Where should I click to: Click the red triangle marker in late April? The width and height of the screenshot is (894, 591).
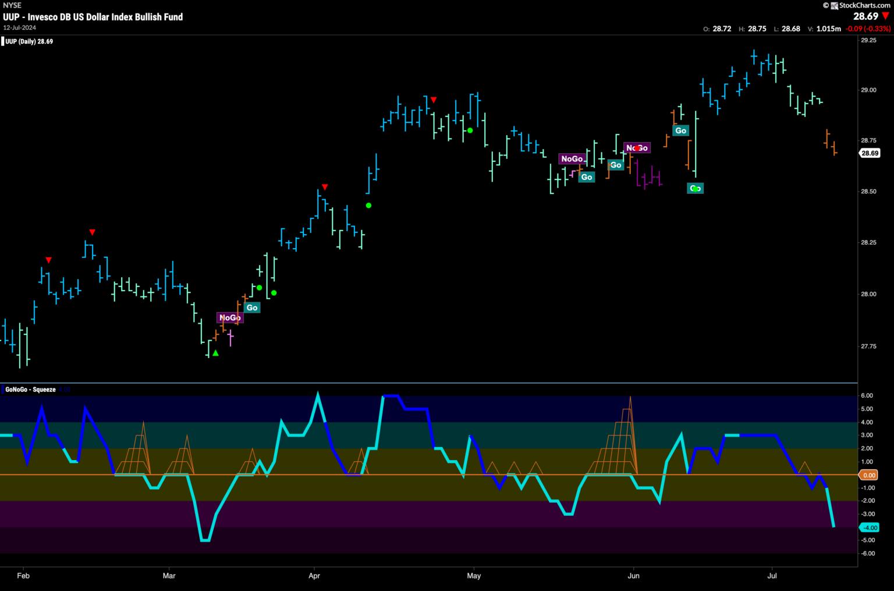pyautogui.click(x=434, y=100)
